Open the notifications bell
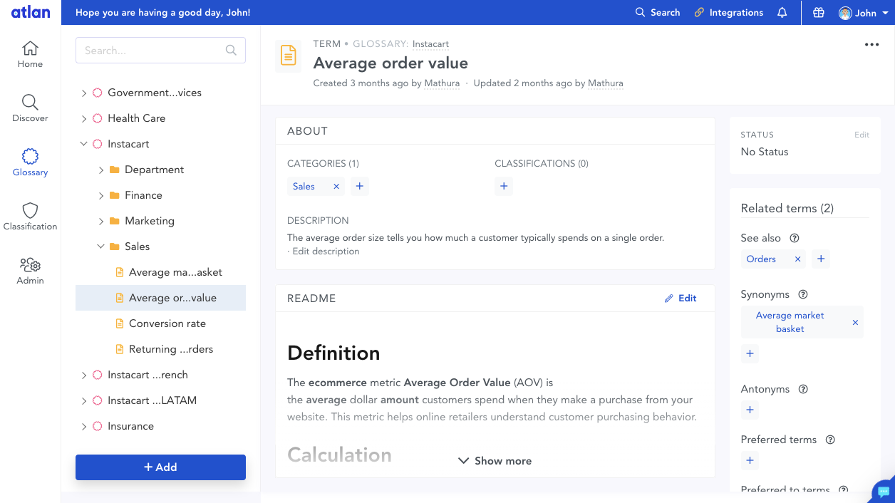The width and height of the screenshot is (895, 503). 782,13
